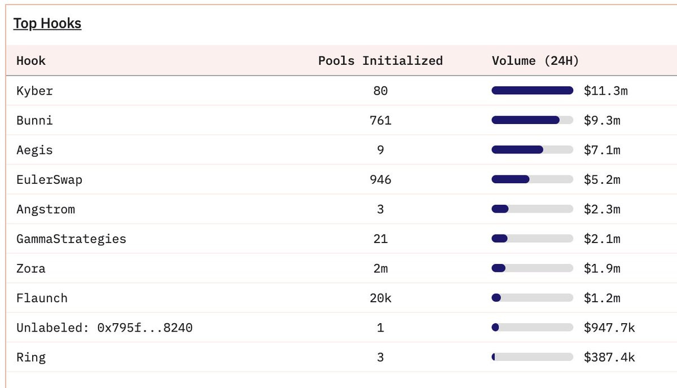Click the Zora volume bar

[x=533, y=268]
